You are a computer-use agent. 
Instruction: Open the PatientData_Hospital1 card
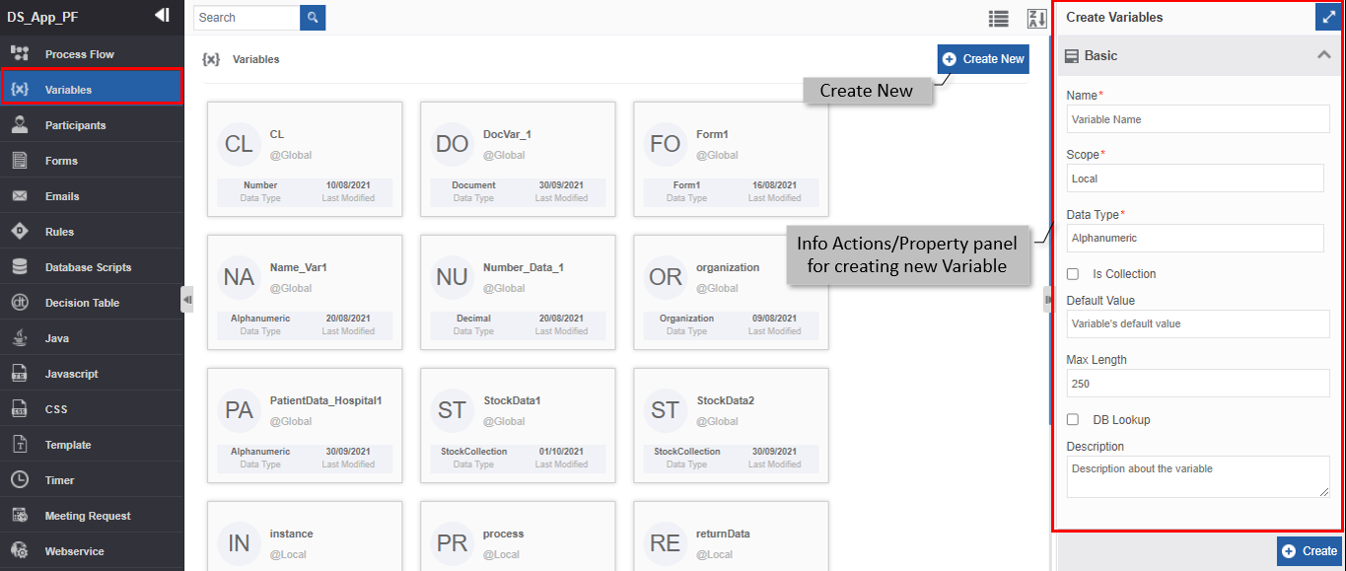tap(305, 425)
